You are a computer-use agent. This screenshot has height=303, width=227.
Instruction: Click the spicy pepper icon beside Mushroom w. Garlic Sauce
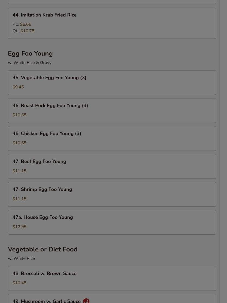(x=86, y=301)
